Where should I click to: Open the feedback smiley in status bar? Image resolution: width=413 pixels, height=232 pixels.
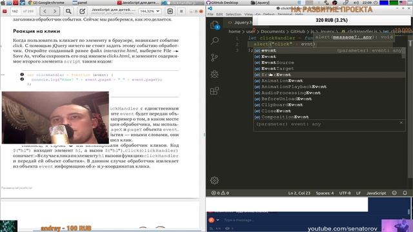[394, 193]
